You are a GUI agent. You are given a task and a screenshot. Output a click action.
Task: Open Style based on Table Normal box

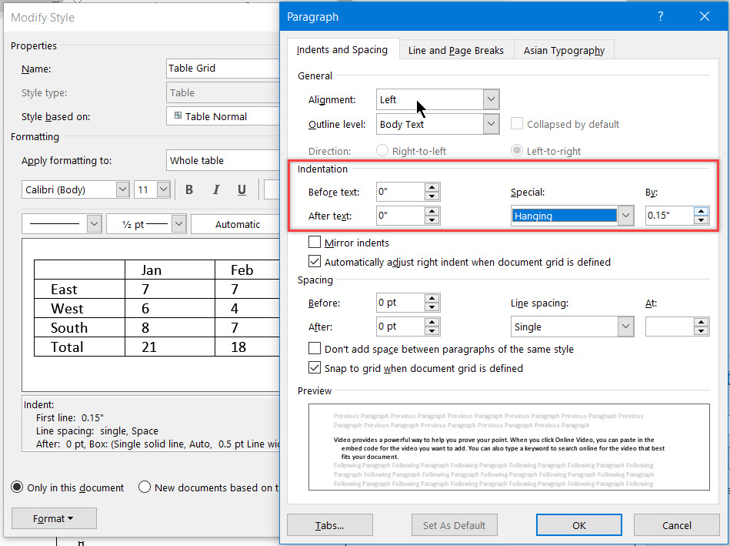(222, 116)
